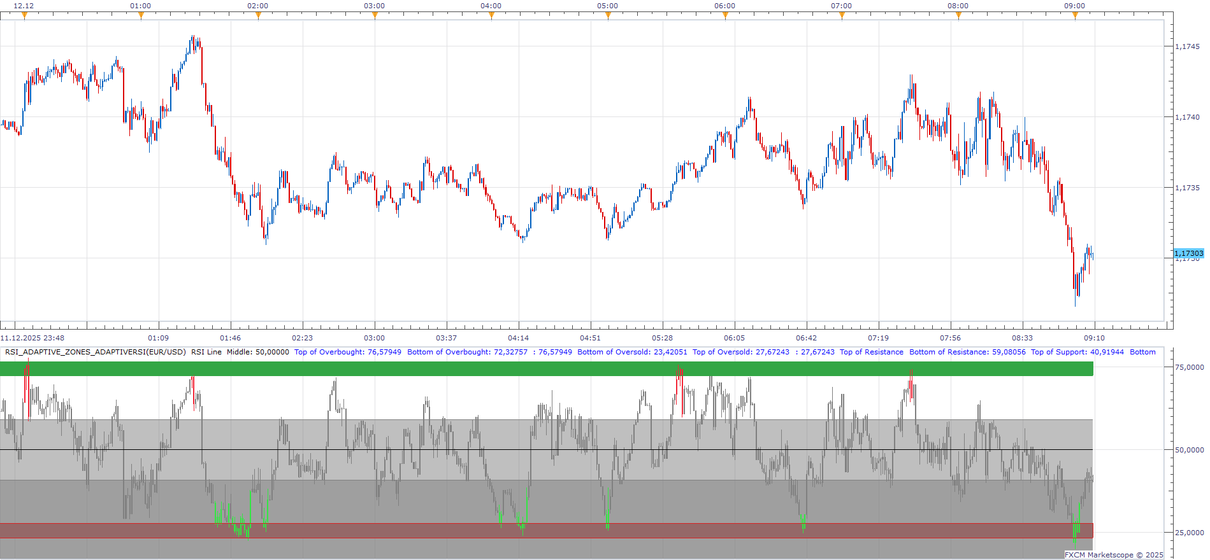Click 'Middle: 50,00000' in the indicator header
The image size is (1210, 560).
click(258, 352)
